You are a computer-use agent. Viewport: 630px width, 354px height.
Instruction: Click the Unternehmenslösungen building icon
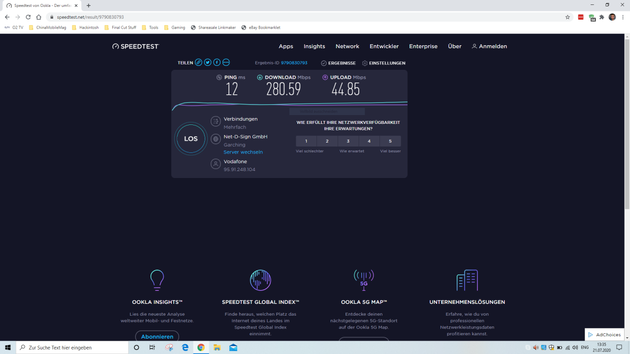(x=467, y=280)
